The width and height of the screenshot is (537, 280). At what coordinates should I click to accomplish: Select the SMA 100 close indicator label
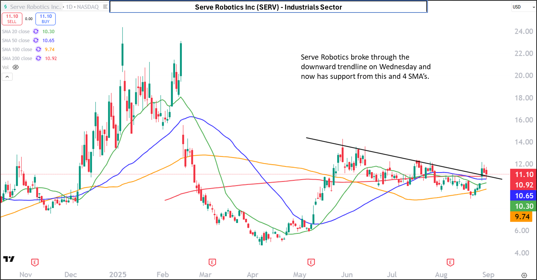click(x=17, y=49)
